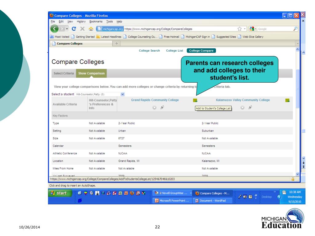Click the green Back navigation button
The width and height of the screenshot is (315, 236).
click(54, 29)
